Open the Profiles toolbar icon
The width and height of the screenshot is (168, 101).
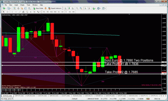[x=9, y=8]
